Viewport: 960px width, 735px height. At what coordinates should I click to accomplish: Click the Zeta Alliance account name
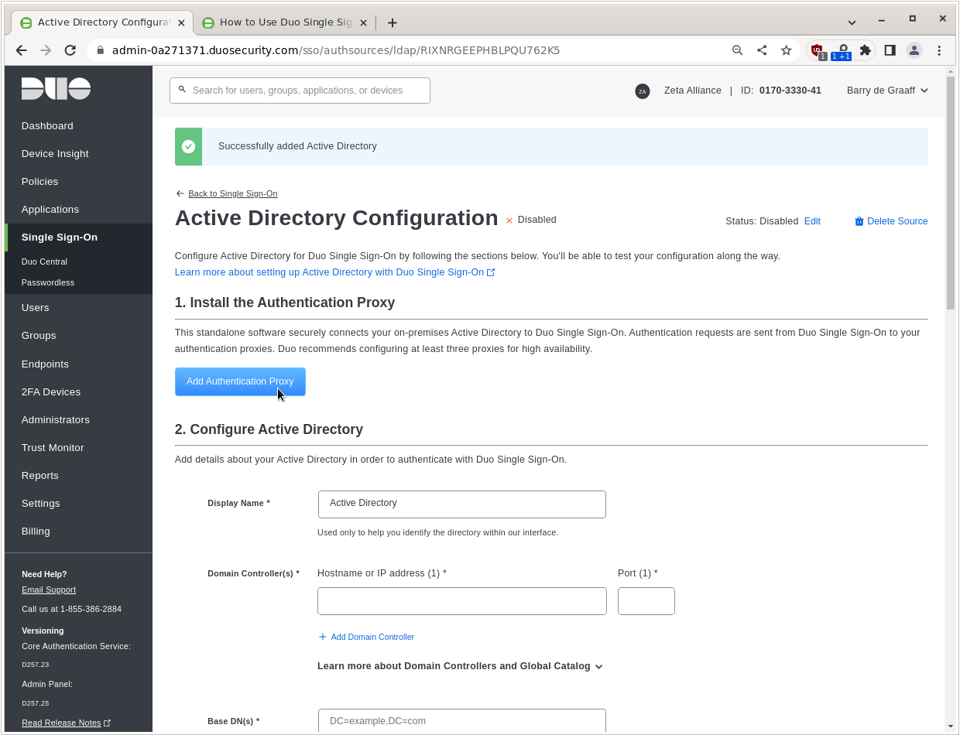692,91
